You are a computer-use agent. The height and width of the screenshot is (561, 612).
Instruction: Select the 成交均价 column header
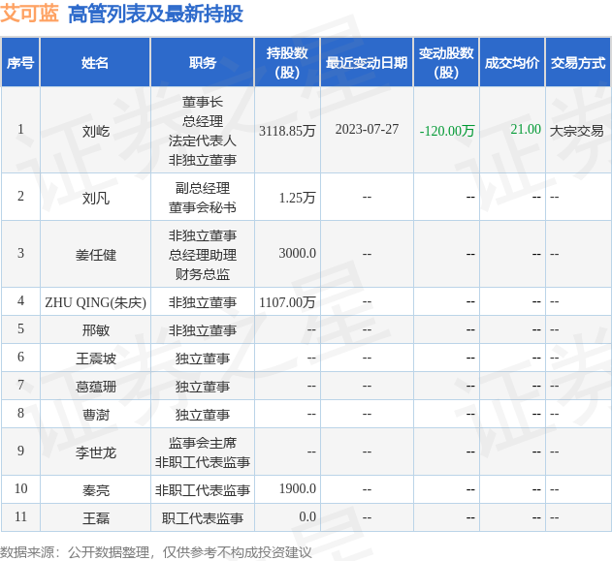(512, 62)
